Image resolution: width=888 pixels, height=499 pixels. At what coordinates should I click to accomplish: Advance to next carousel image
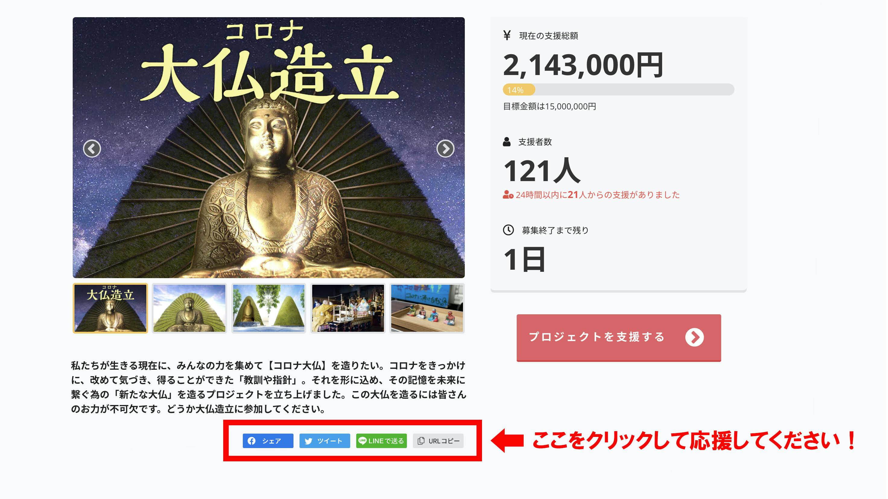[446, 149]
